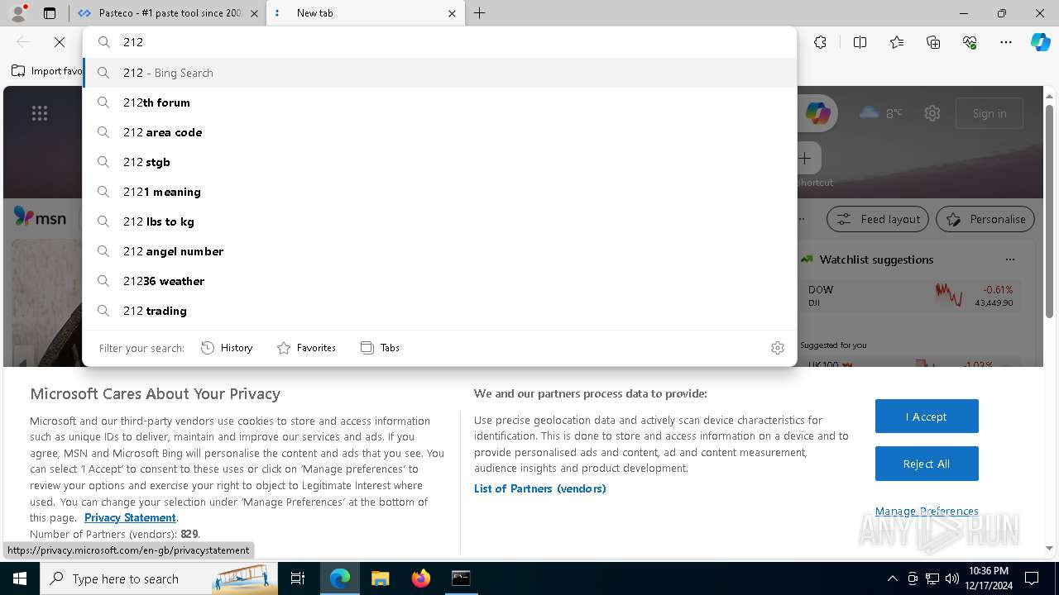1059x595 pixels.
Task: Toggle split screen view
Action: coord(860,42)
